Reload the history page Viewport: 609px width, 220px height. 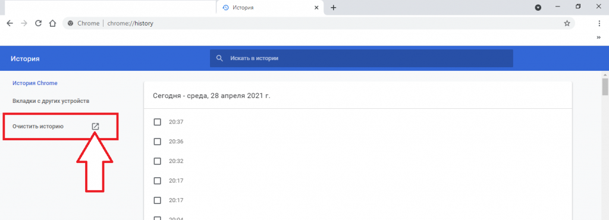tap(38, 23)
